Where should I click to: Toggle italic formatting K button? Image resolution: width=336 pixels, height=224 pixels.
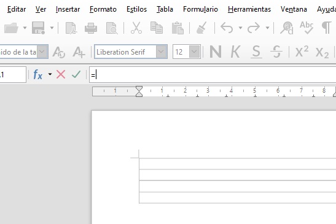[x=235, y=52]
